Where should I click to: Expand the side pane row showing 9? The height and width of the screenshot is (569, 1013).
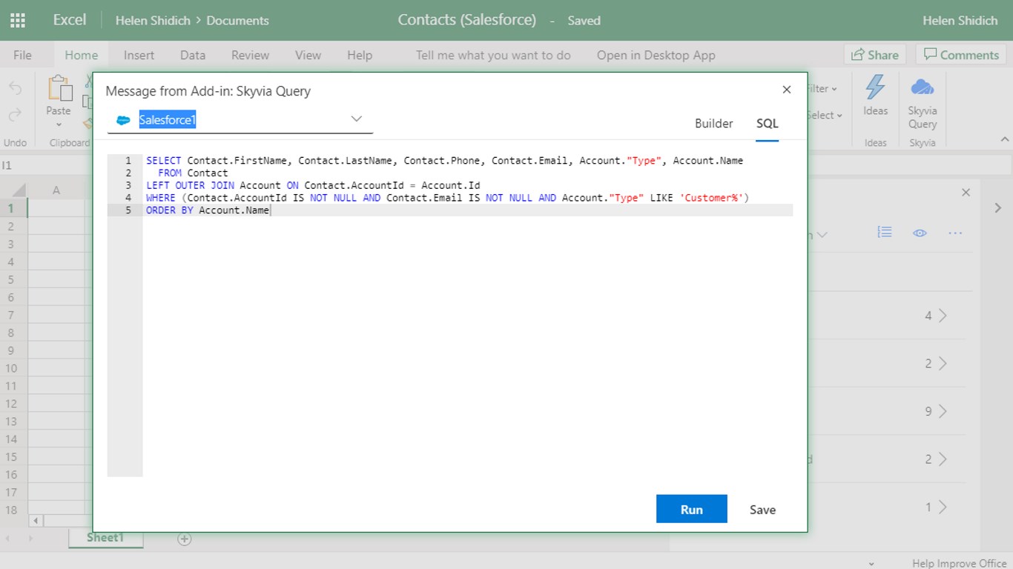(x=943, y=411)
